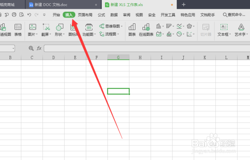Image resolution: width=250 pixels, height=160 pixels.
Task: Expand the 思维导图 dropdown arrow
Action: point(122,26)
